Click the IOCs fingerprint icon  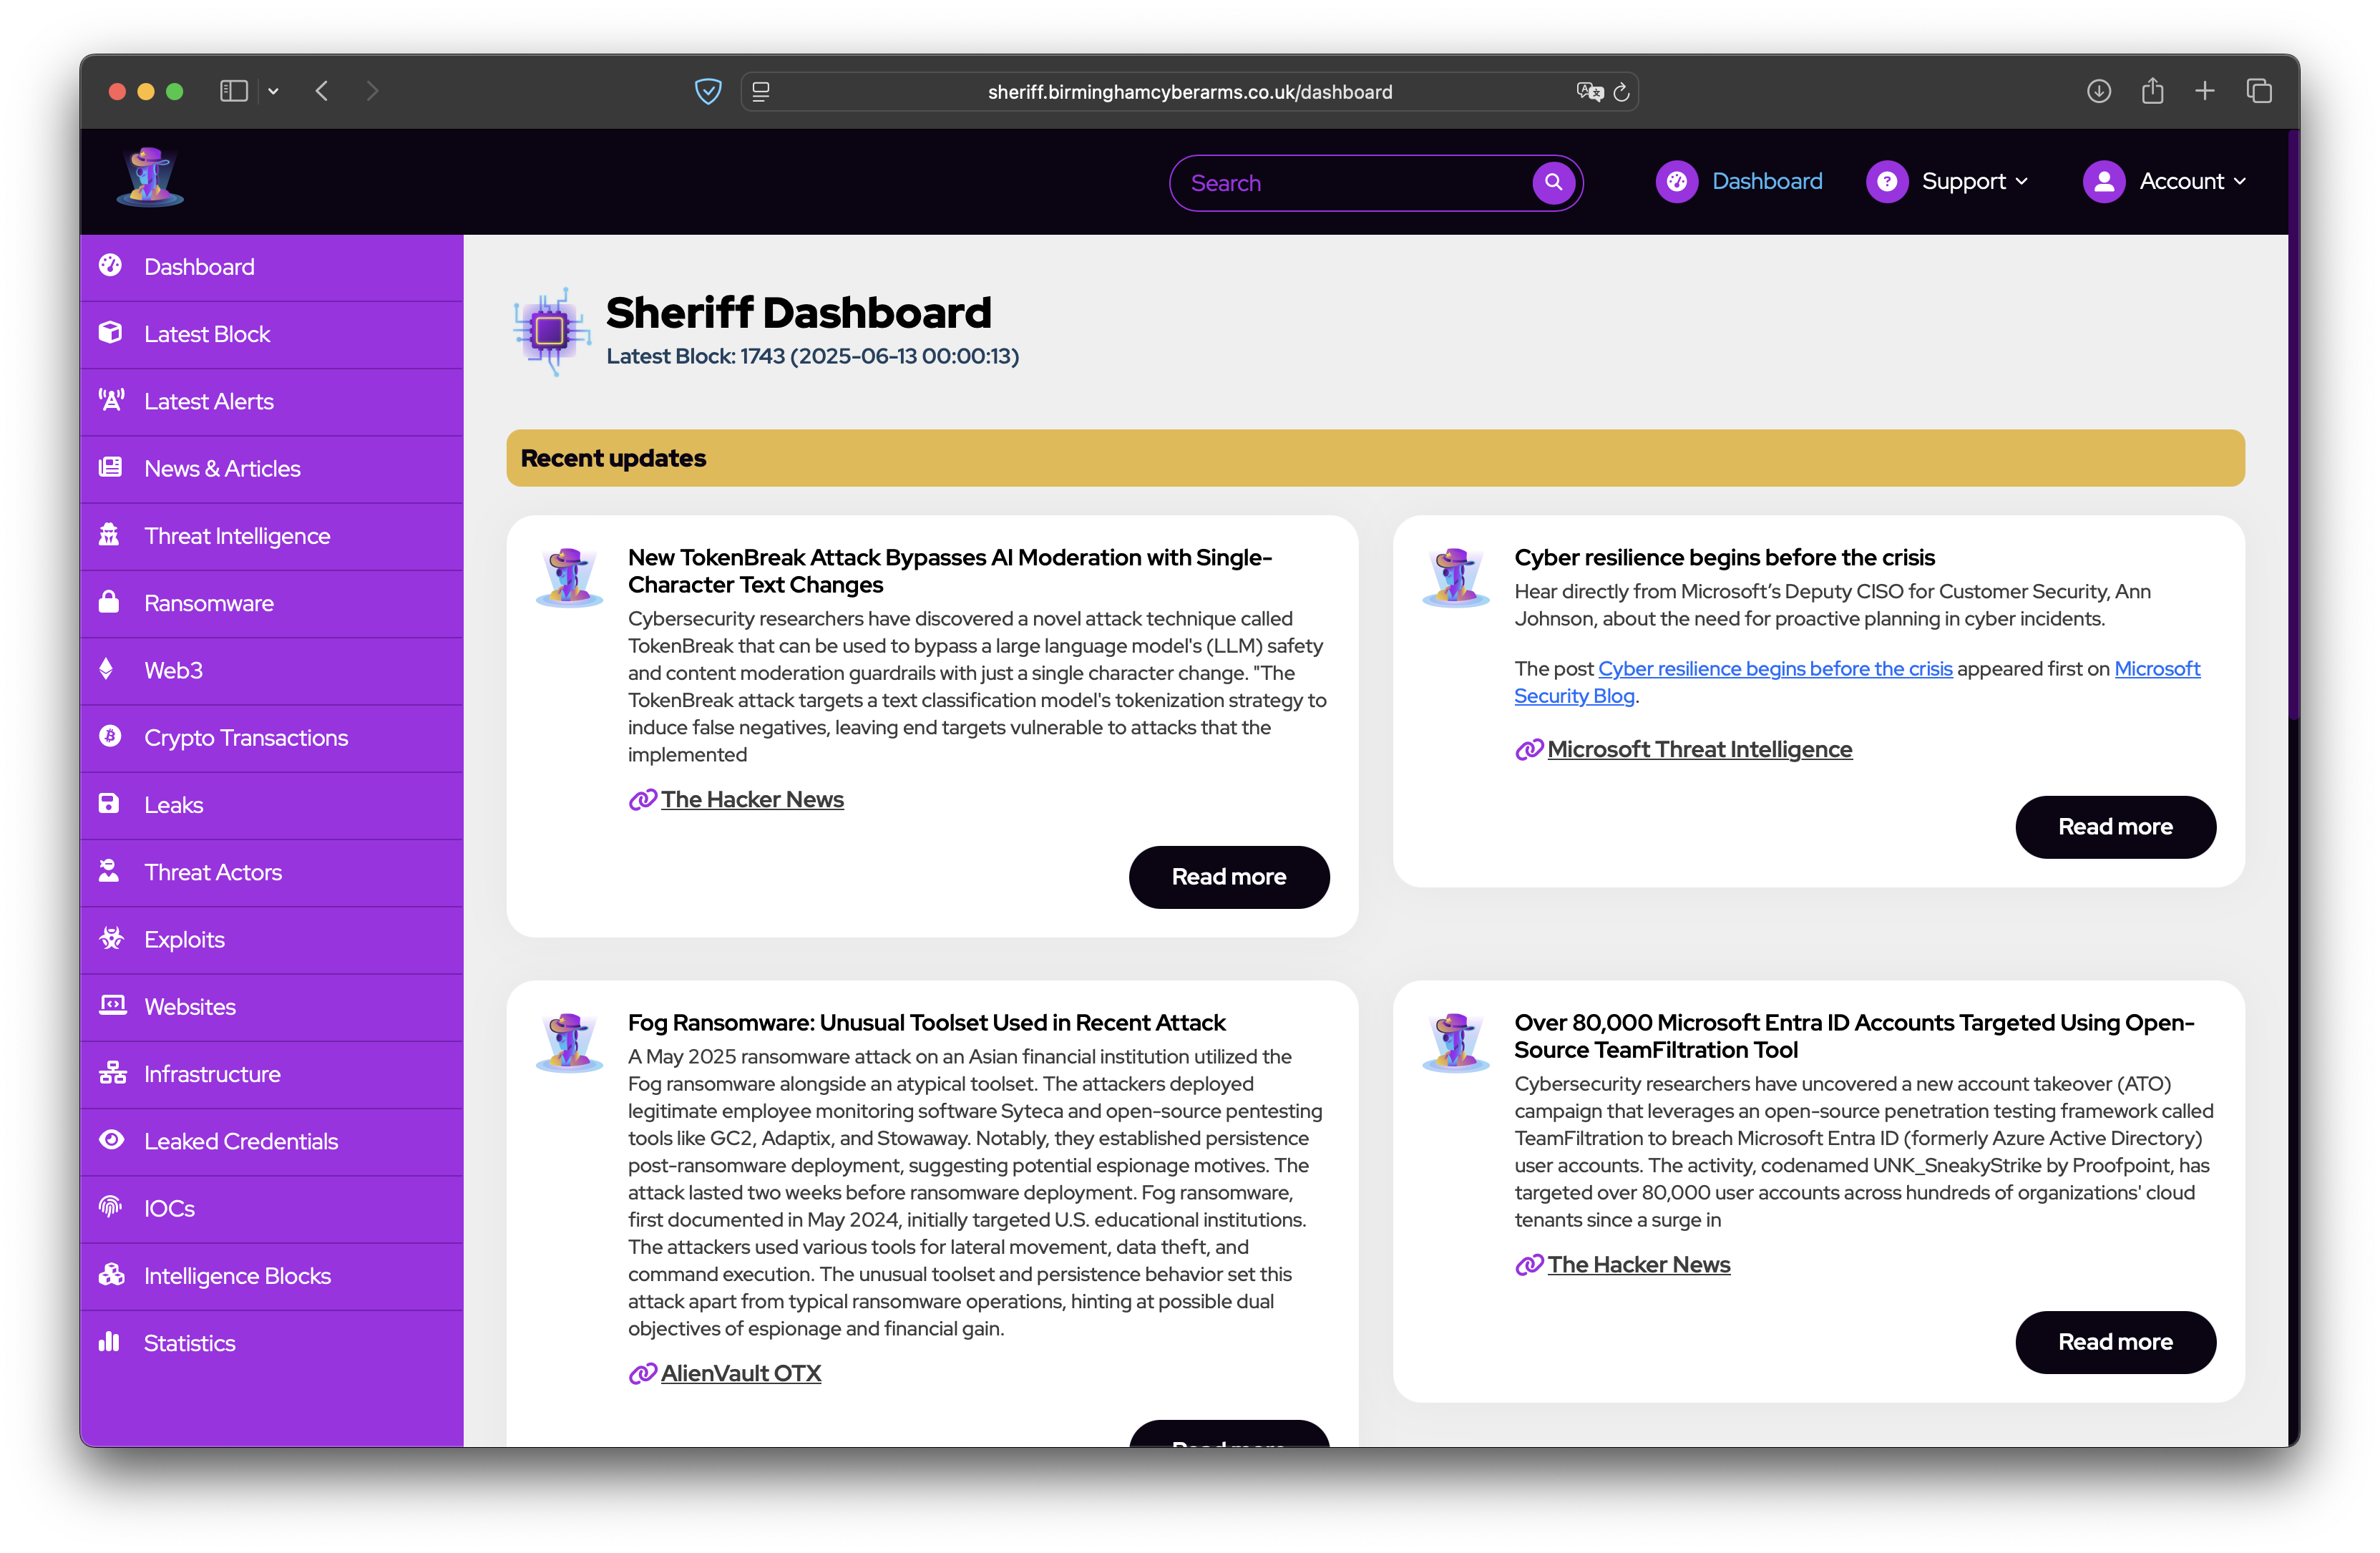click(x=110, y=1207)
